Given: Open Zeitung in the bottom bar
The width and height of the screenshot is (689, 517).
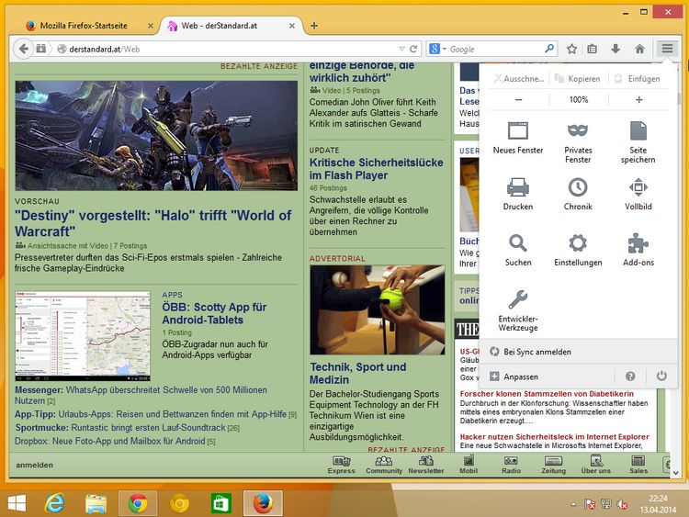Looking at the screenshot, I should click(x=553, y=465).
